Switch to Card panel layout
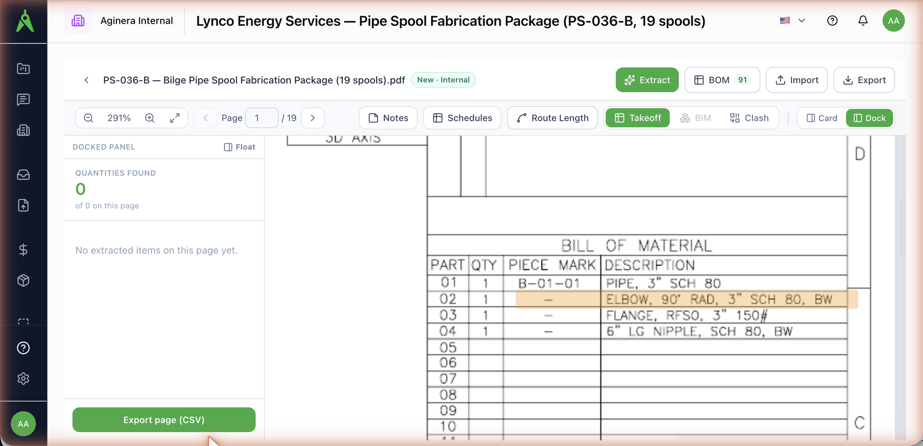The width and height of the screenshot is (923, 446). click(x=822, y=118)
